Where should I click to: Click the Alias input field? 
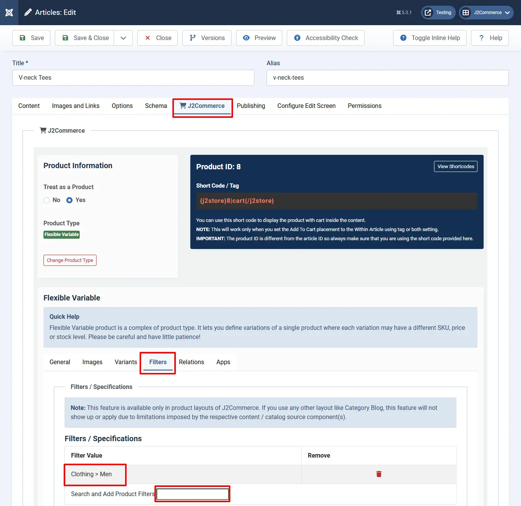pos(388,78)
